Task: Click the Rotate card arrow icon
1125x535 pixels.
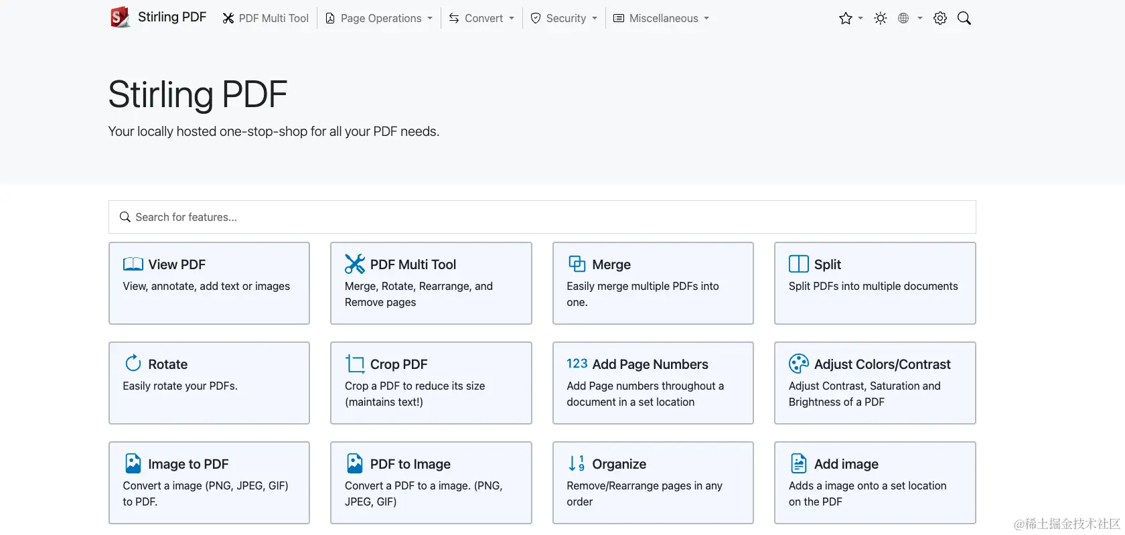Action: coord(133,363)
